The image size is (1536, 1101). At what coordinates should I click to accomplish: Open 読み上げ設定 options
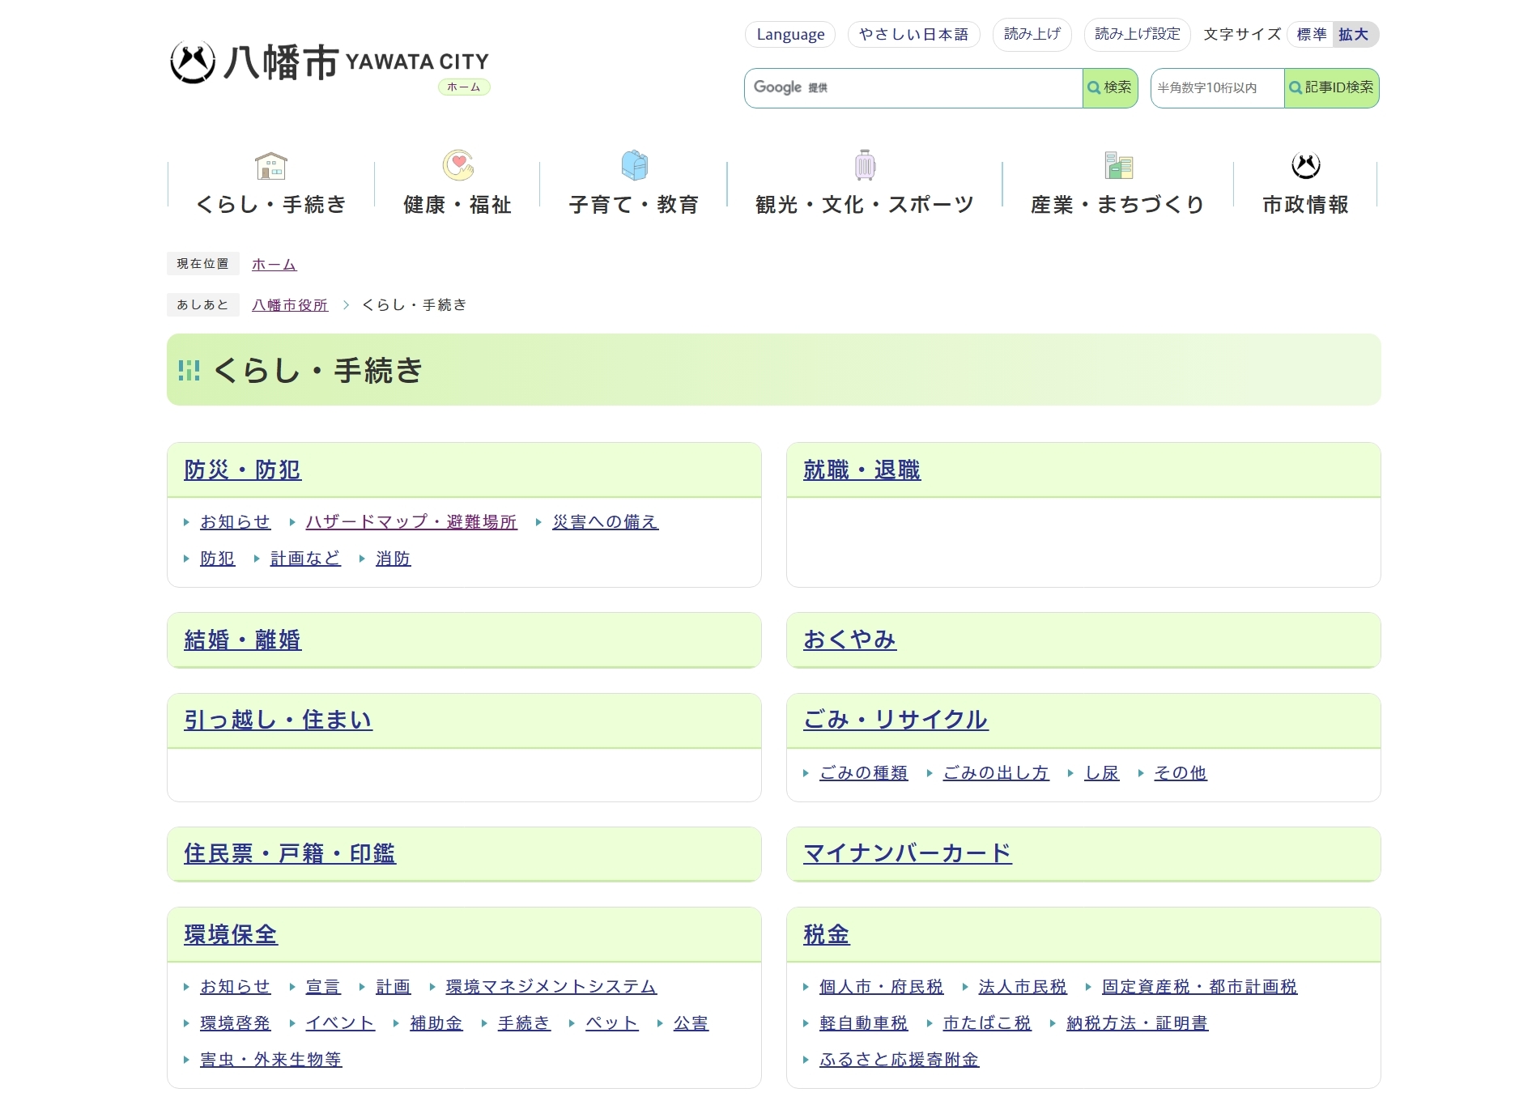[1137, 34]
